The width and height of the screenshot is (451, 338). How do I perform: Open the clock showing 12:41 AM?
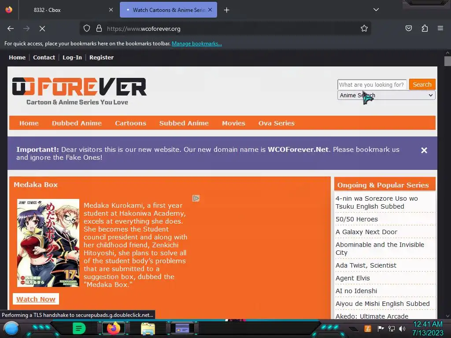point(428,328)
